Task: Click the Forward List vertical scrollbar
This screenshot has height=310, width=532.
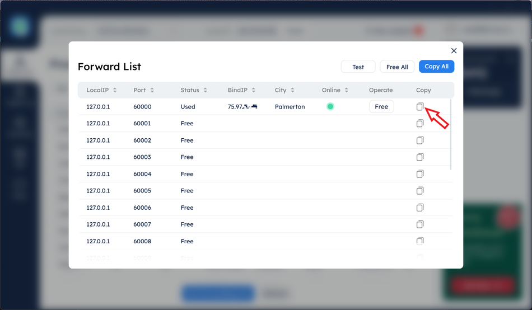Action: coord(451,134)
